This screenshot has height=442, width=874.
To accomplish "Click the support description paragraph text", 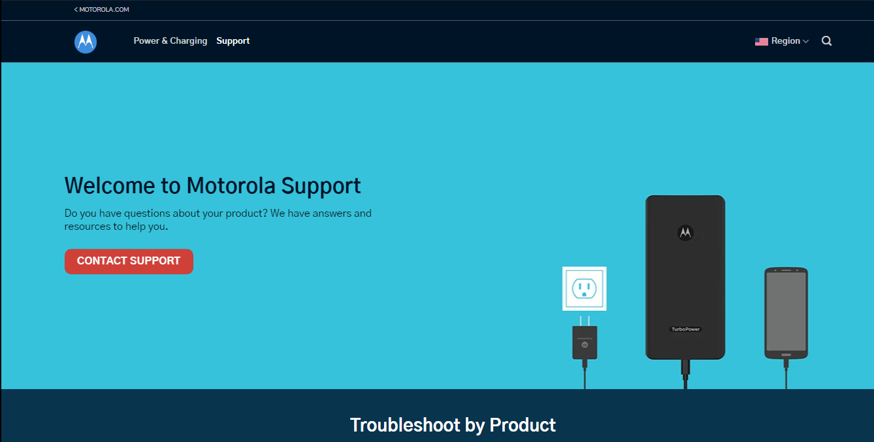I will point(218,220).
